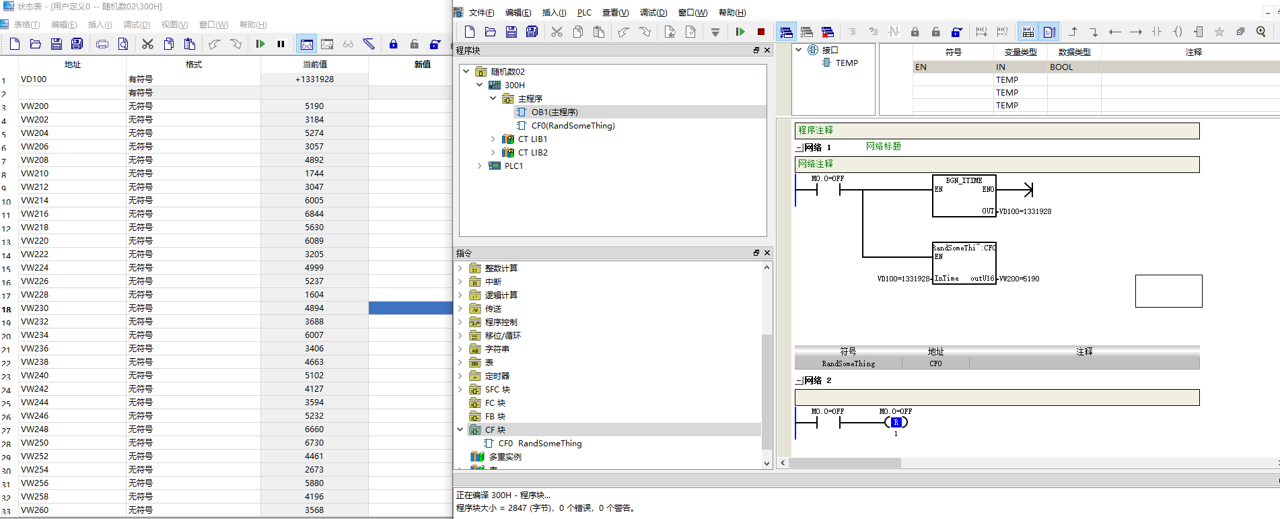The width and height of the screenshot is (1280, 519).
Task: Click the write pencil icon in status table toolbar
Action: [x=369, y=44]
